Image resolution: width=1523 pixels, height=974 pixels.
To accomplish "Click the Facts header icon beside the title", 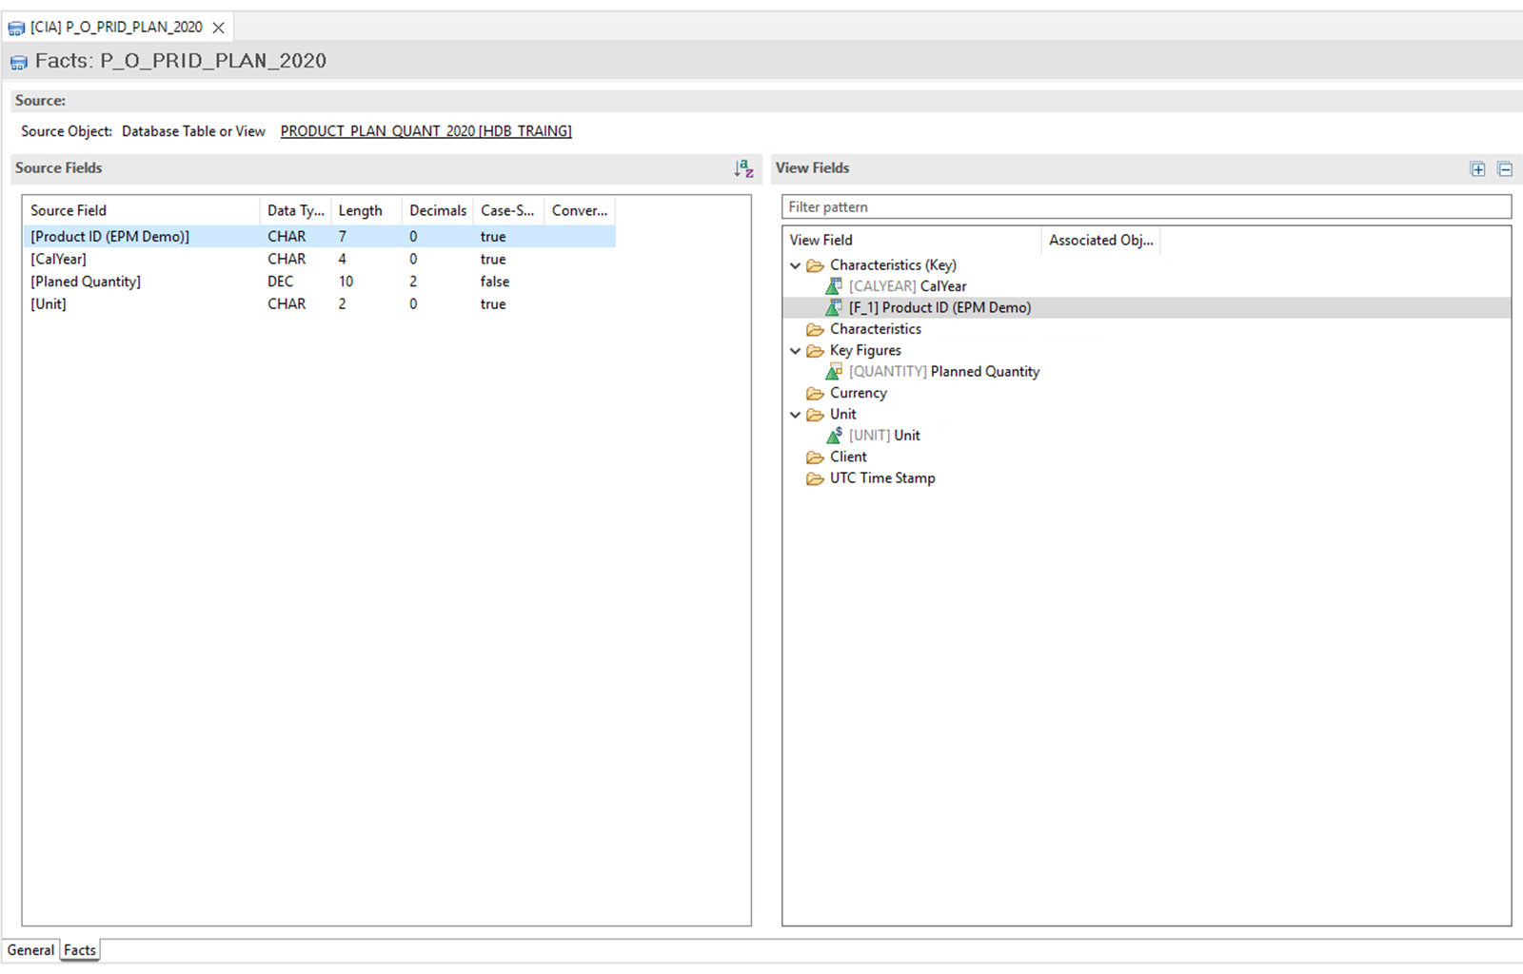I will [19, 62].
